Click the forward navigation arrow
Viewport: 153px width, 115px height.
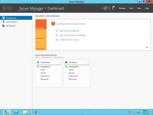(10, 8)
